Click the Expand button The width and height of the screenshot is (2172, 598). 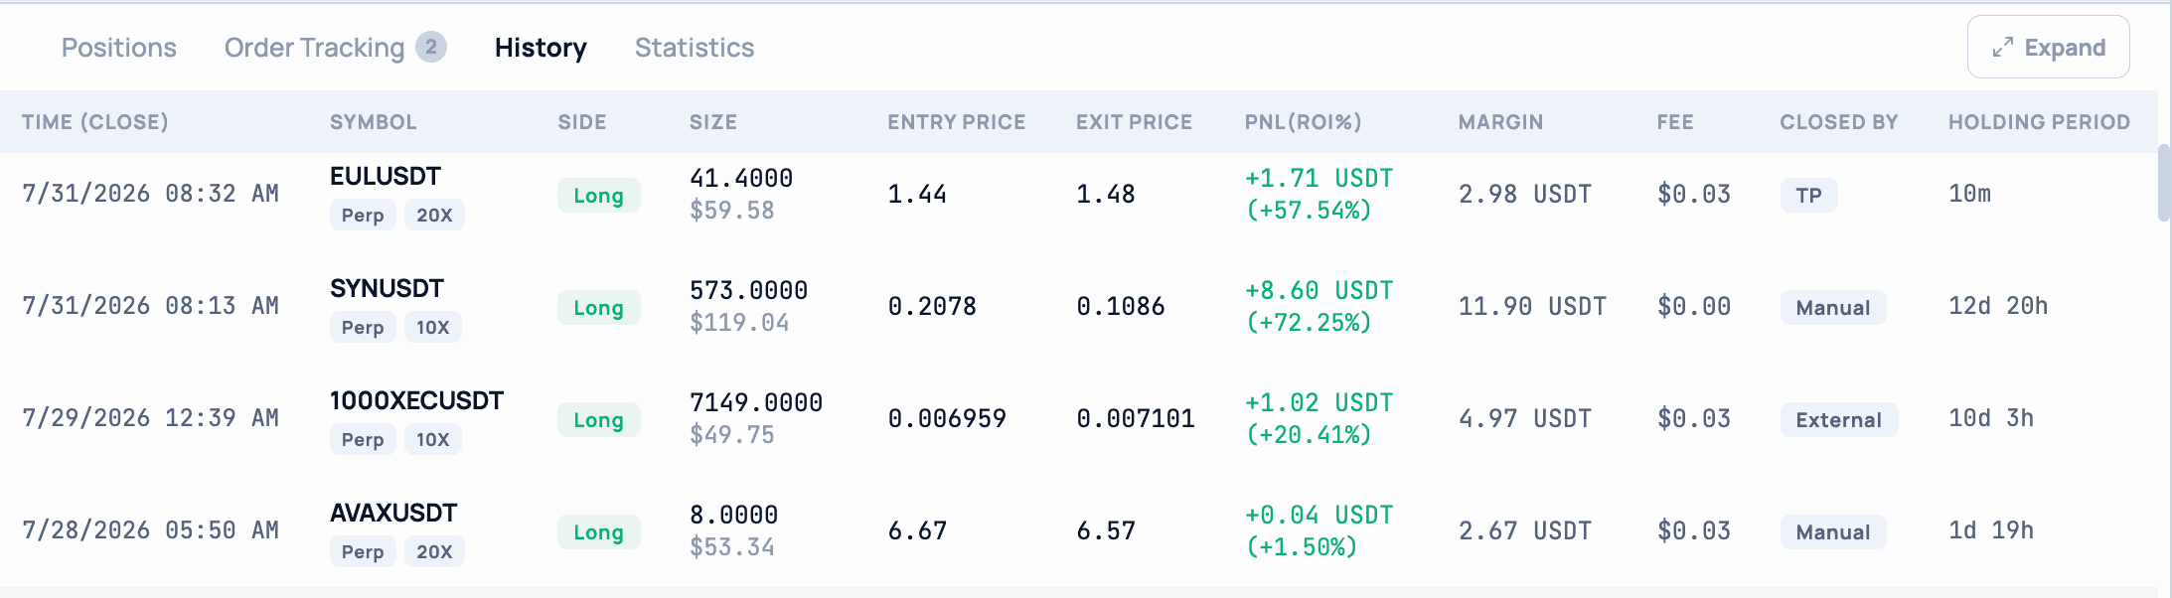pyautogui.click(x=2049, y=47)
